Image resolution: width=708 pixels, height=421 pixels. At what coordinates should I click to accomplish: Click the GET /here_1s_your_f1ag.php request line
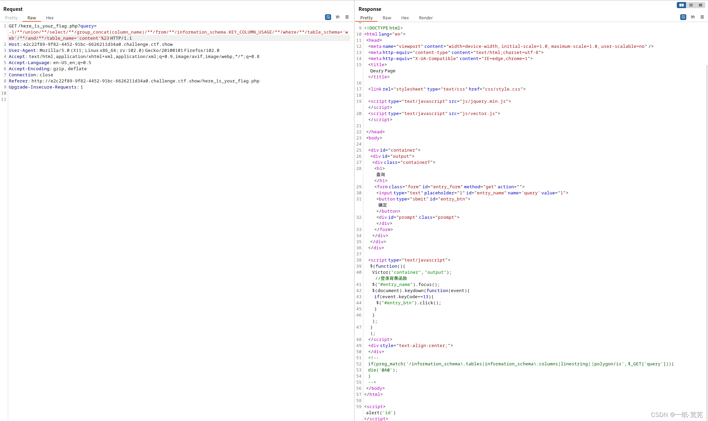(53, 26)
